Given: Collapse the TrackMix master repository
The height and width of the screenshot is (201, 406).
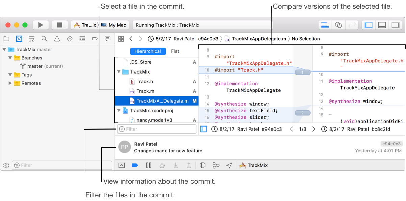Looking at the screenshot, I should [x=4, y=50].
